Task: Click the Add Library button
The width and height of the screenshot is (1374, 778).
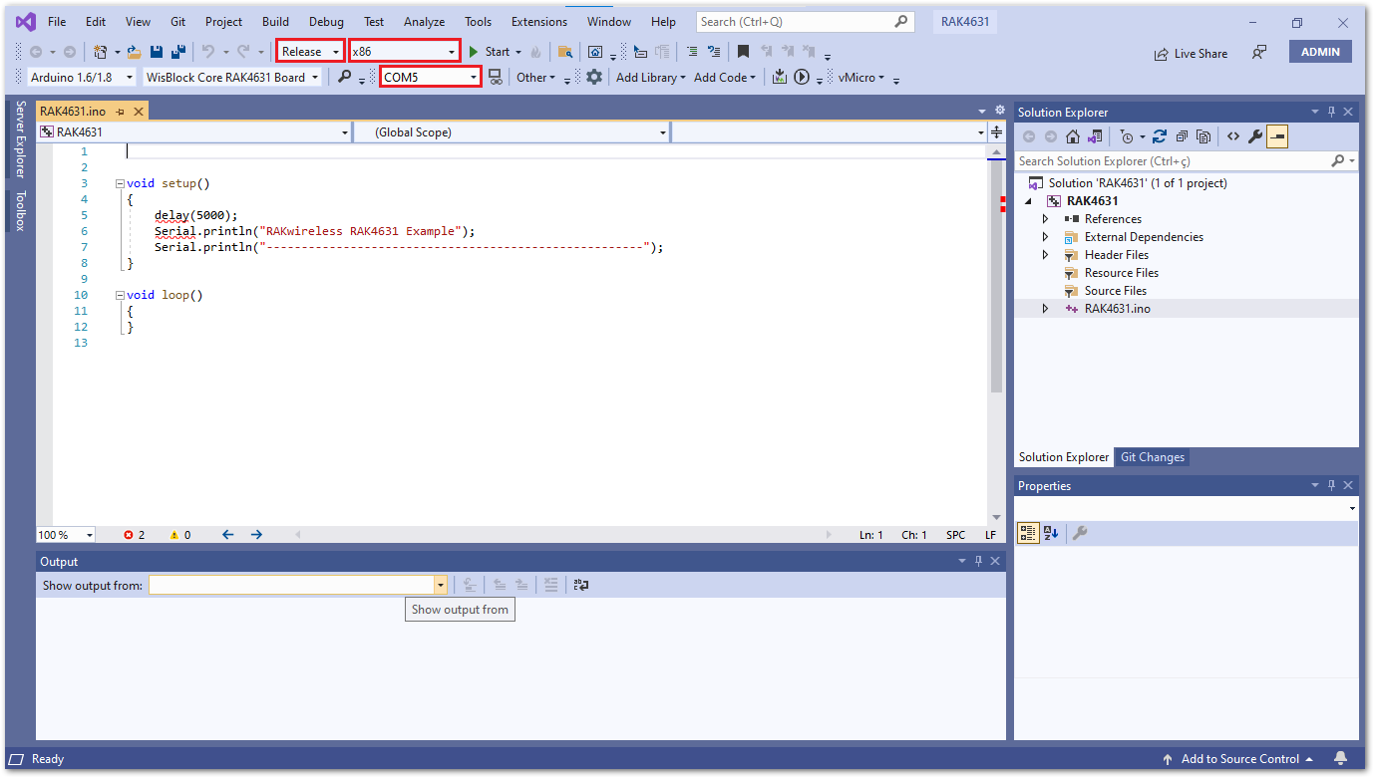Action: 650,77
